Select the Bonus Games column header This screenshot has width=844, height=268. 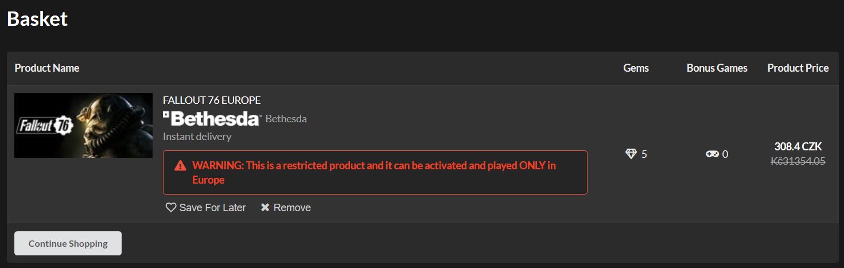coord(717,68)
